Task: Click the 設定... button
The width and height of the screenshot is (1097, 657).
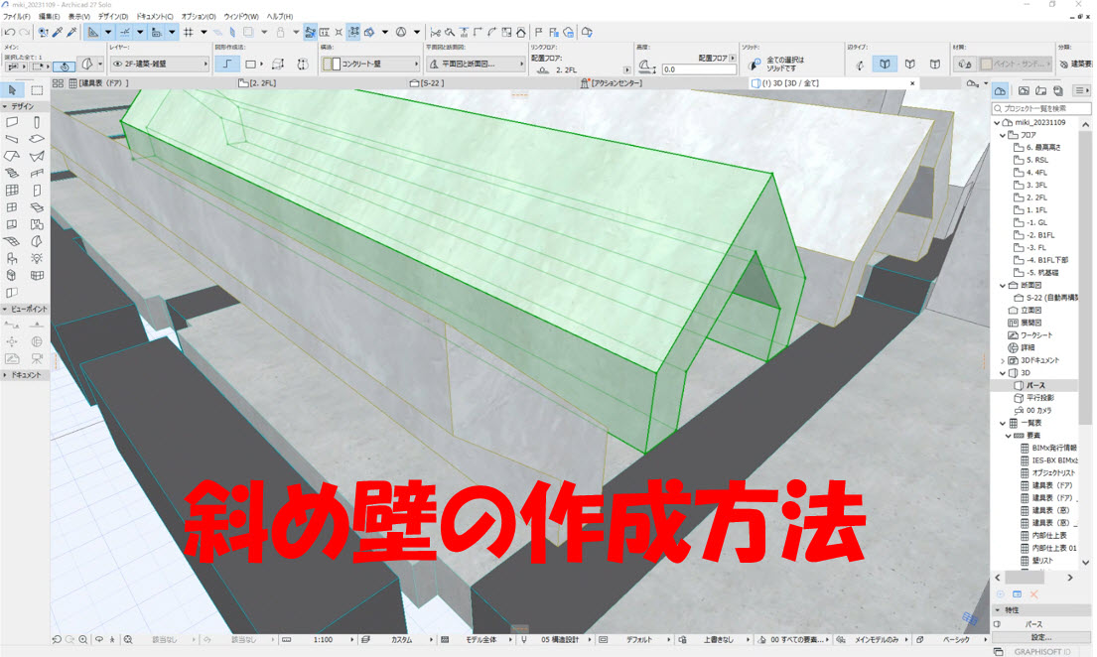Action: click(1040, 636)
